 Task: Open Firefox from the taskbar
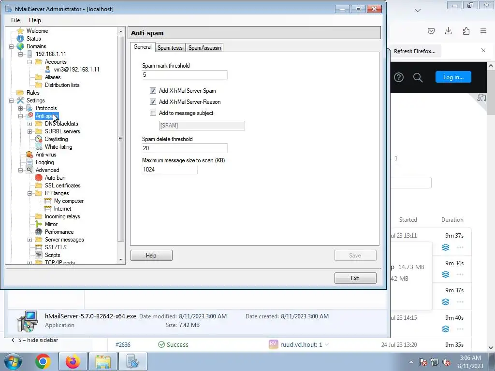coord(73,361)
